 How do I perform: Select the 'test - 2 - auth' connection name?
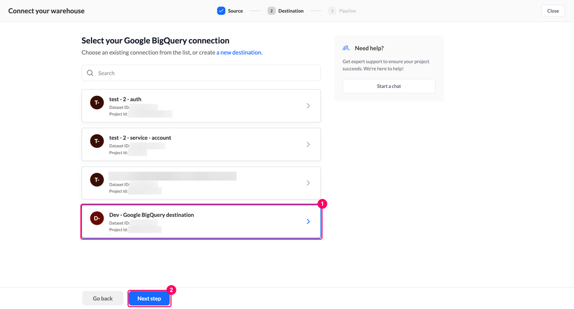click(125, 99)
